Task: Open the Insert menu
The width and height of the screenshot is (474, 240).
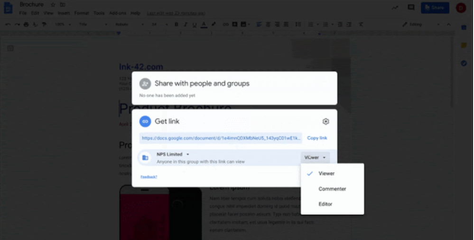Action: coord(64,13)
